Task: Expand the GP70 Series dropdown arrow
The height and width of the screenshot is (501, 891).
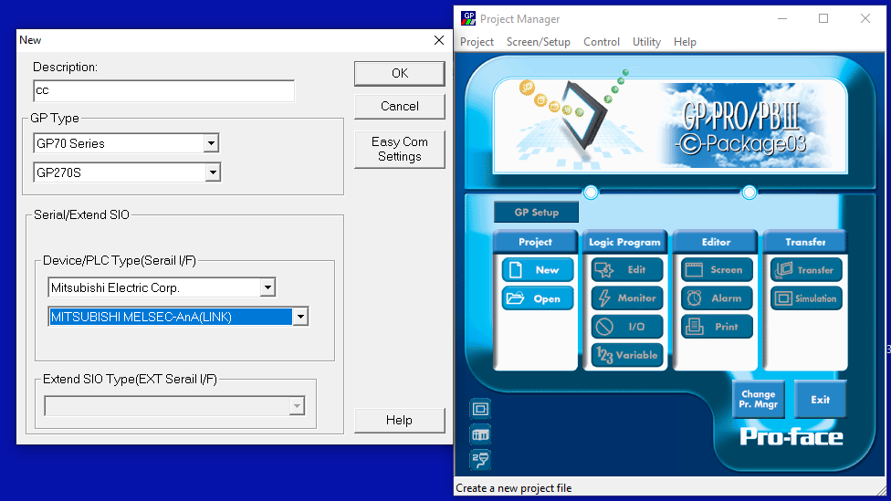Action: pos(211,143)
